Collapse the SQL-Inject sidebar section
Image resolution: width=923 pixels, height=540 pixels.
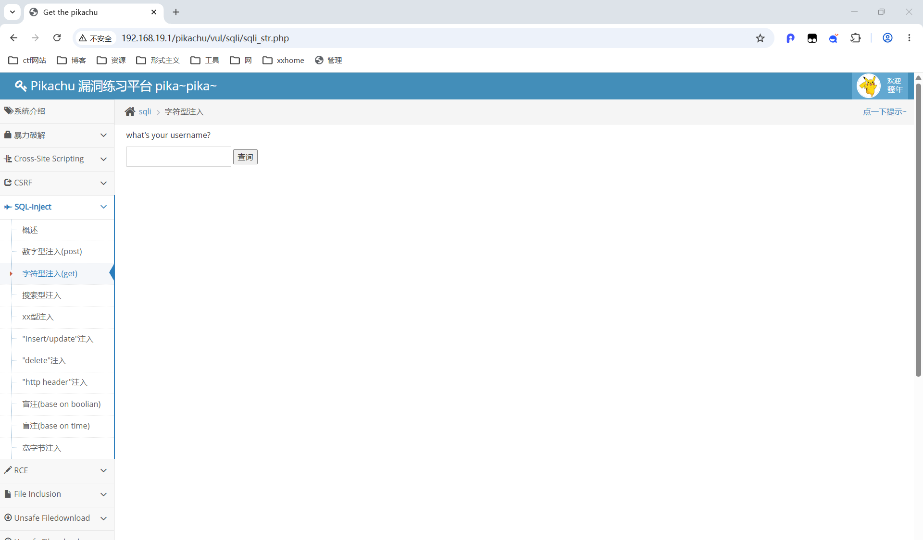(57, 207)
